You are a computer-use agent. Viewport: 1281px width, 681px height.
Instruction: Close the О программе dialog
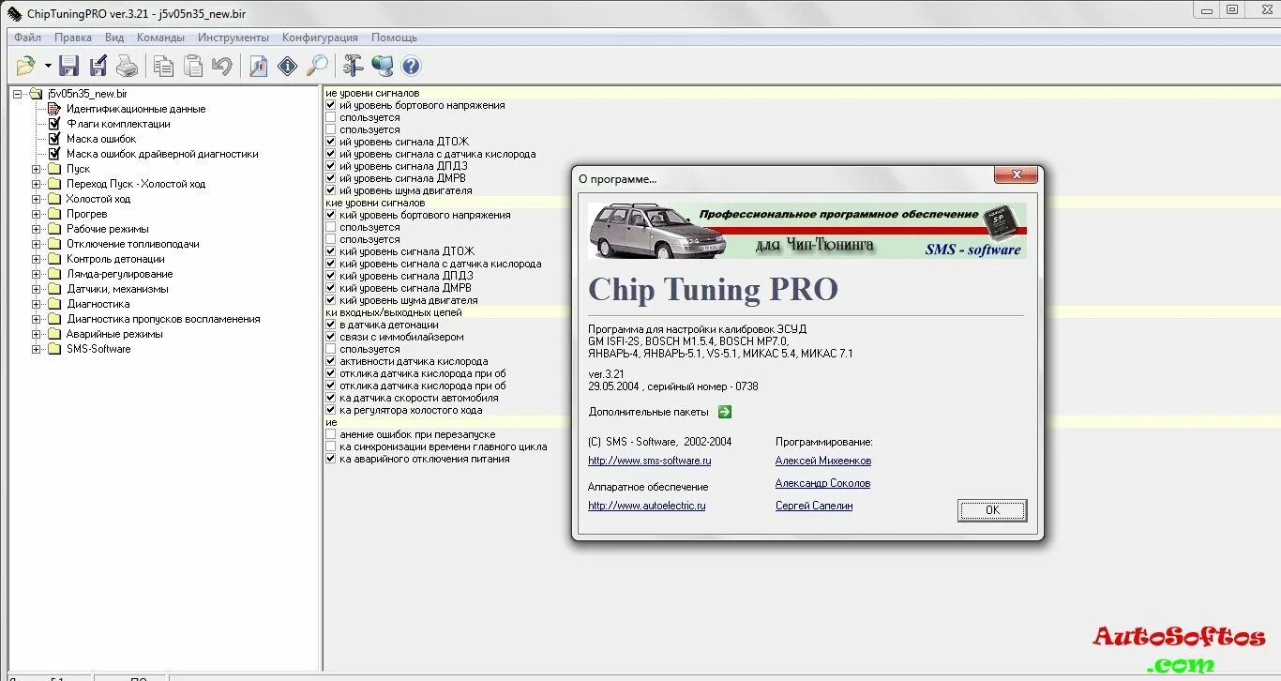[x=1016, y=174]
